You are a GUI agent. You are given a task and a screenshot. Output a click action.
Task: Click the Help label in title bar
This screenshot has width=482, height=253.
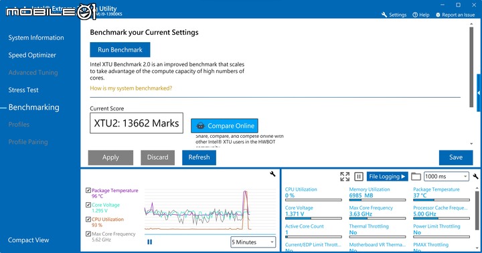pyautogui.click(x=424, y=15)
